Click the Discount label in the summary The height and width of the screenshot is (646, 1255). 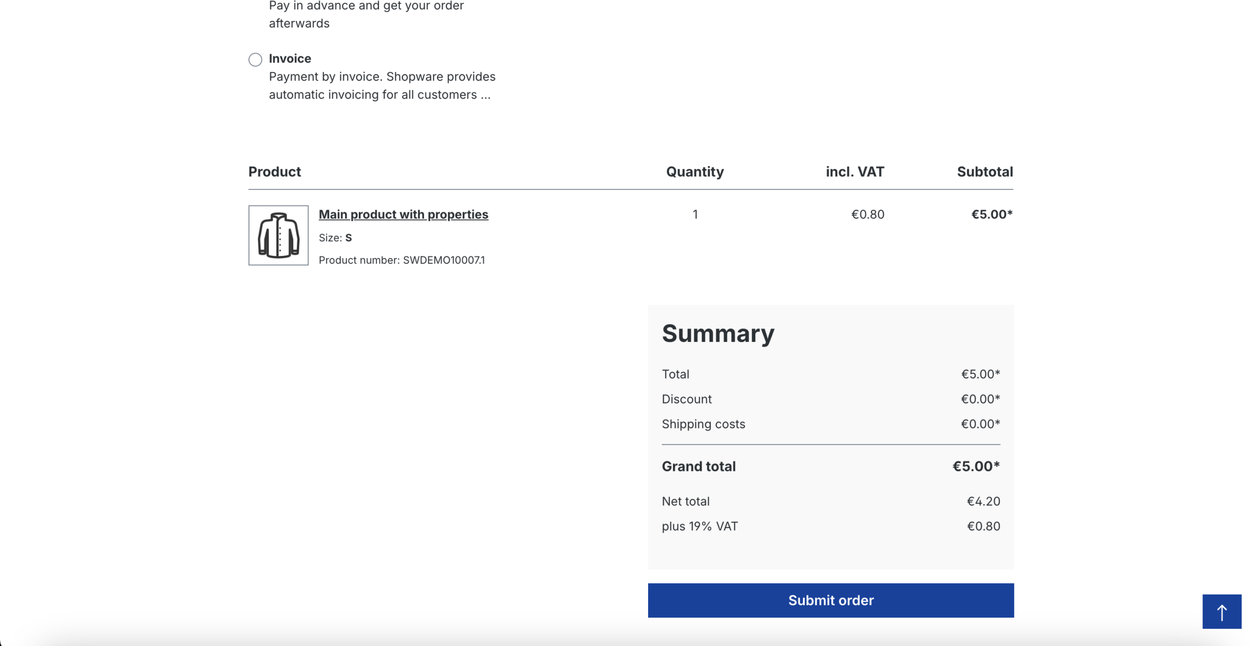pyautogui.click(x=686, y=399)
